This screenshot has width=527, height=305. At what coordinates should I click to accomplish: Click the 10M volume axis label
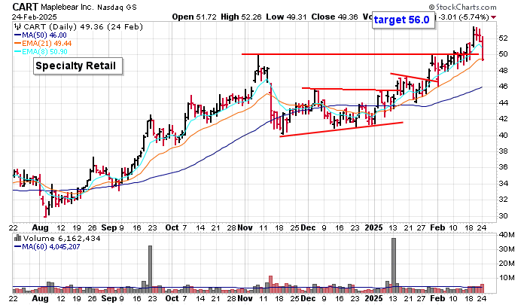tap(507, 278)
